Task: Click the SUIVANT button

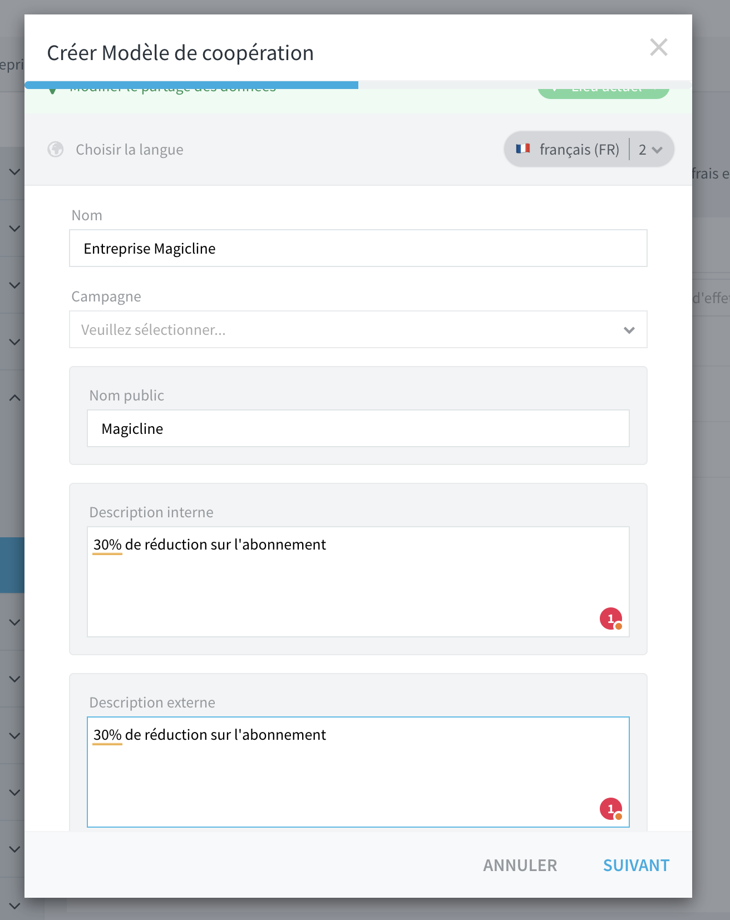Action: [636, 865]
